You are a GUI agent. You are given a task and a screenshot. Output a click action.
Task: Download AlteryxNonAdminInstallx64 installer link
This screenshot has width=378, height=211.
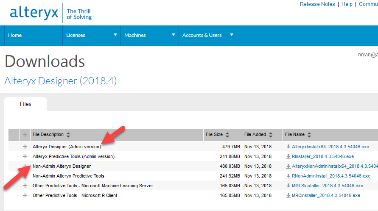tap(335, 166)
